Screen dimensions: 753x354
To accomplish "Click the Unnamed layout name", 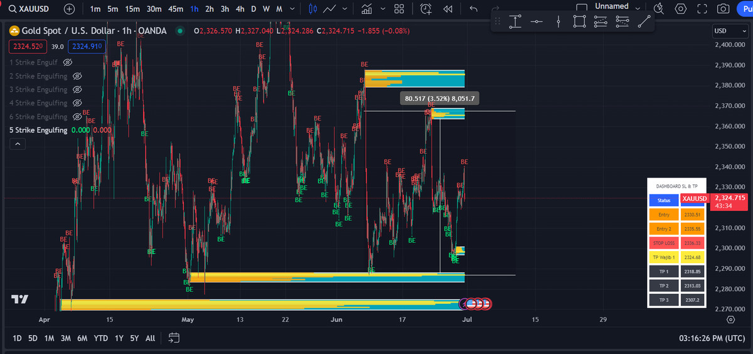I will 612,6.
